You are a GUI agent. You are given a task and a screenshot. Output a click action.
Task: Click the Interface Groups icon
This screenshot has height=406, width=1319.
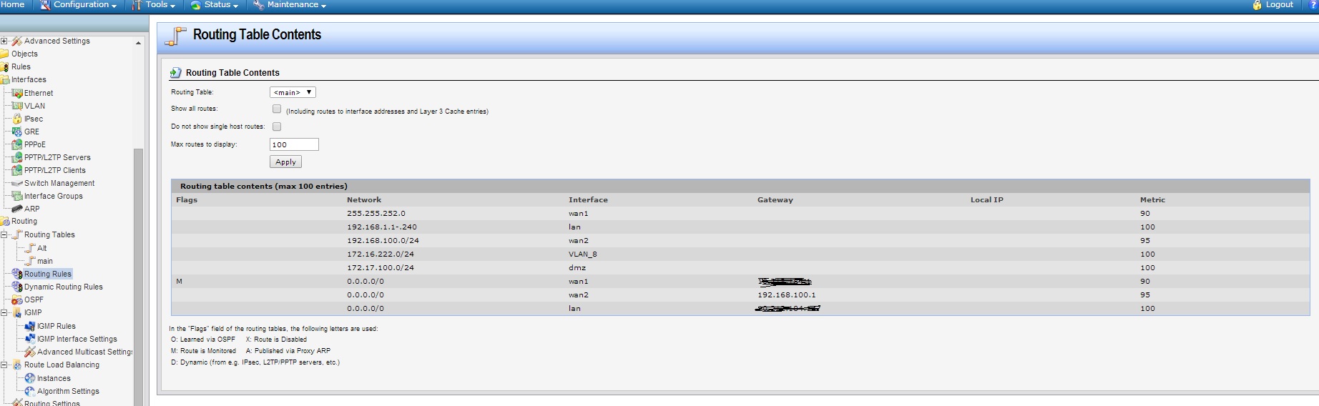[17, 196]
